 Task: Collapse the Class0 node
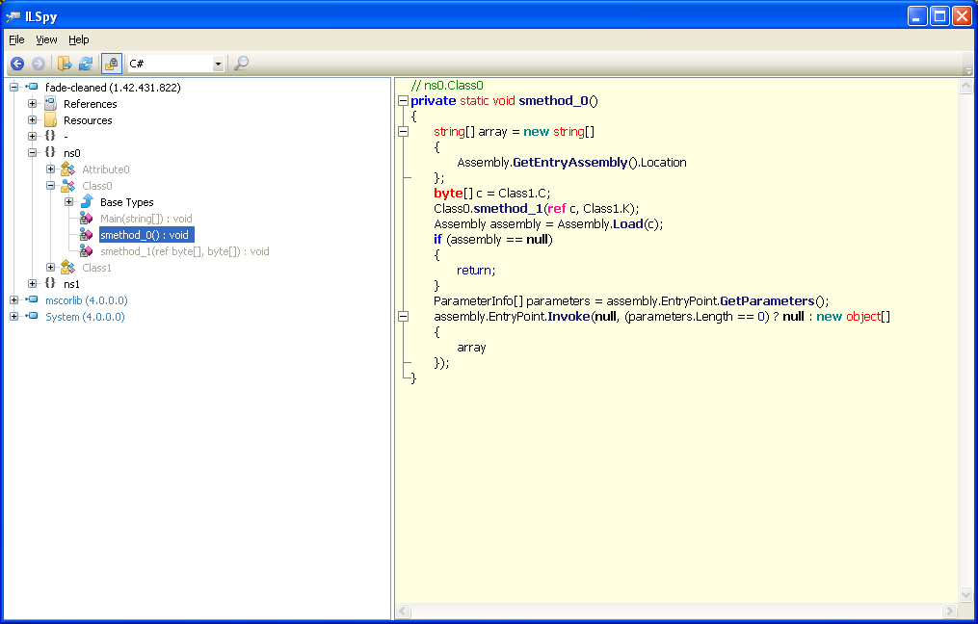point(50,185)
